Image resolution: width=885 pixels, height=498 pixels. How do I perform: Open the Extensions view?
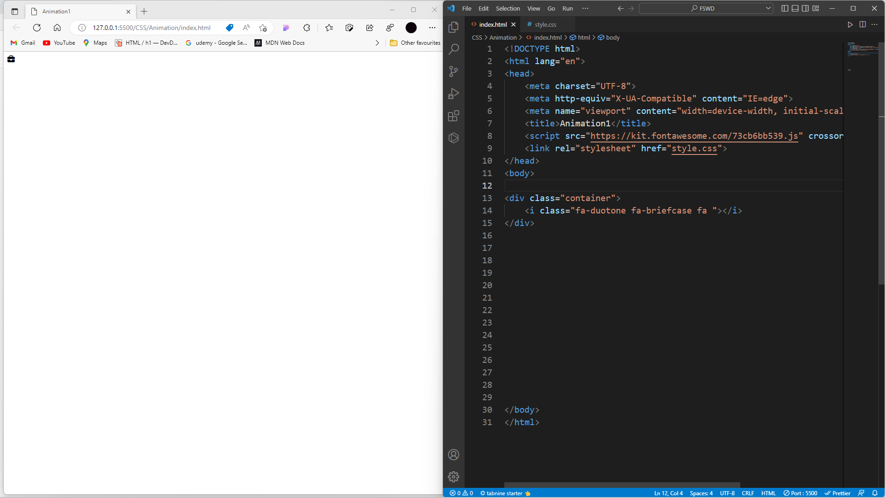[x=454, y=116]
